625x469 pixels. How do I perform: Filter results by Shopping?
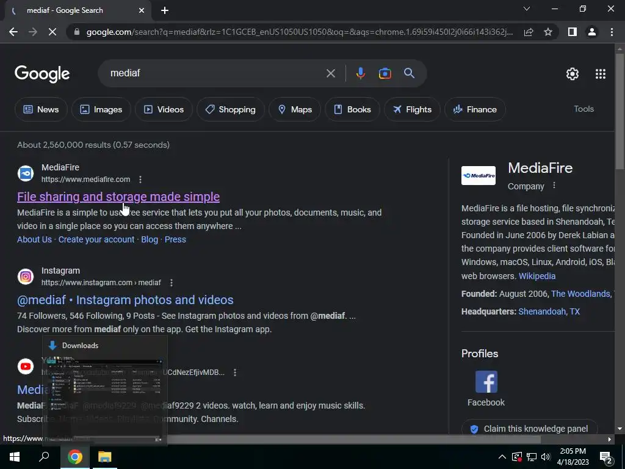(x=230, y=109)
